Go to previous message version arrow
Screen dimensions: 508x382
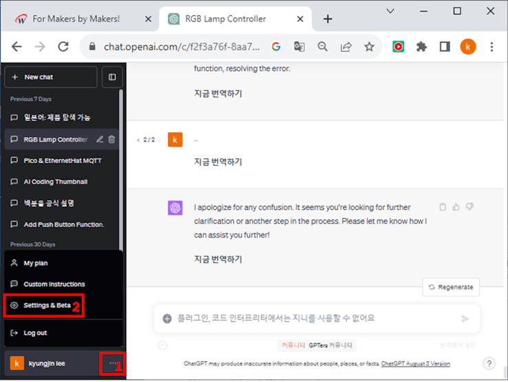(138, 140)
